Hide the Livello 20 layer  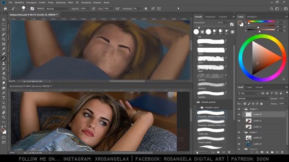click(x=239, y=138)
